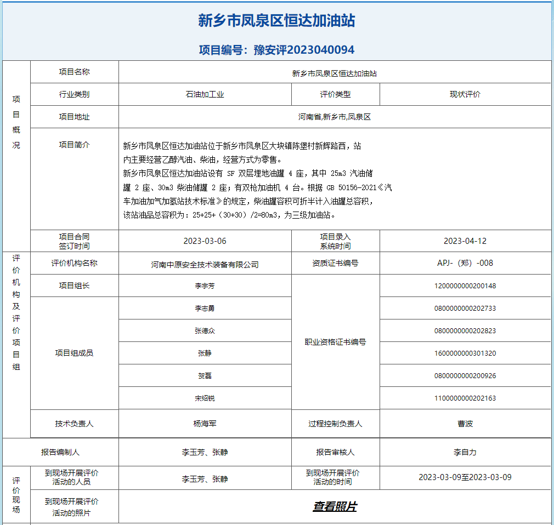Select team leader name 李宇芳
This screenshot has height=525, width=554.
click(x=205, y=286)
